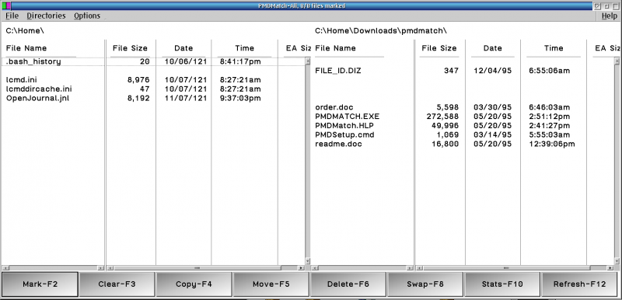Click the left pane vertical scrollbar down arrow
622x300 pixels.
307,262
